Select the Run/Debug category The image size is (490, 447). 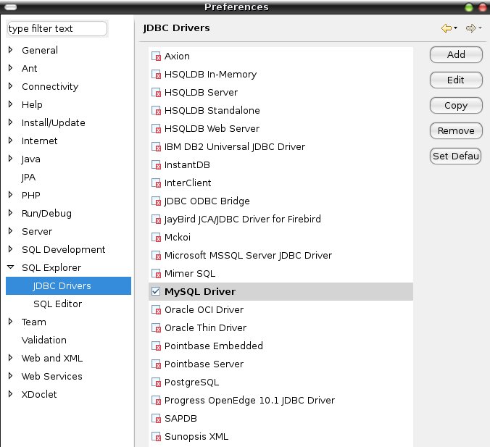[x=46, y=213]
